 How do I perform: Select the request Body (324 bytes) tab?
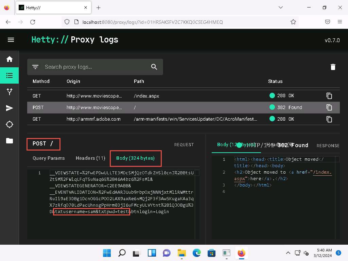click(135, 158)
